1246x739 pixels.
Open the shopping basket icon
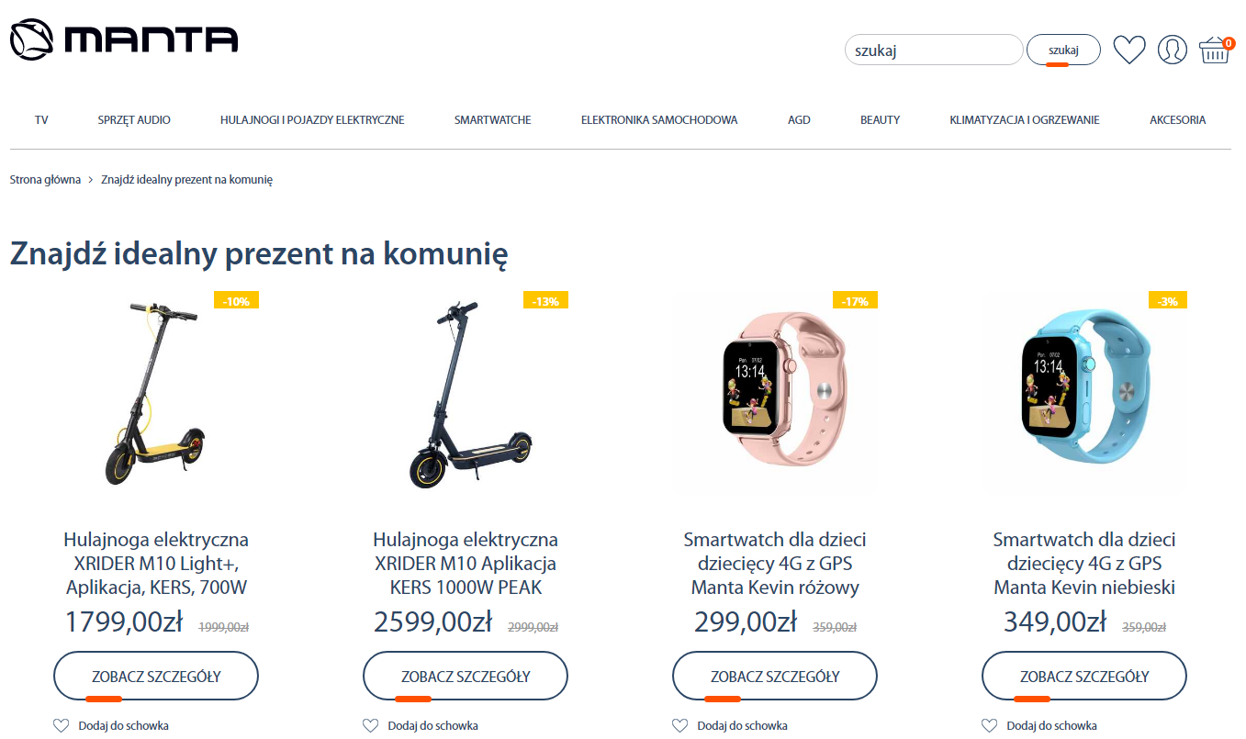click(x=1216, y=50)
